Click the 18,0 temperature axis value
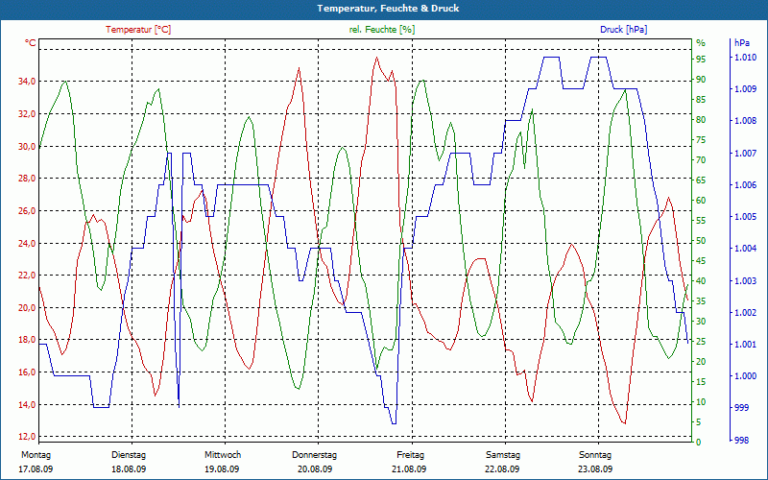 point(27,340)
